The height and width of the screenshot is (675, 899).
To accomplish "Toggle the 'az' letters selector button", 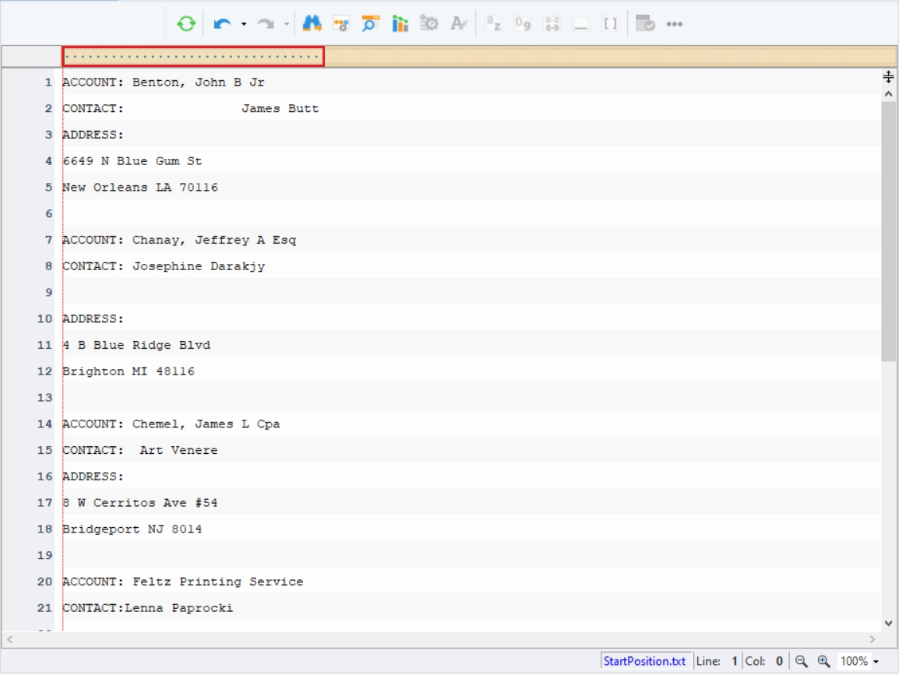I will 493,24.
